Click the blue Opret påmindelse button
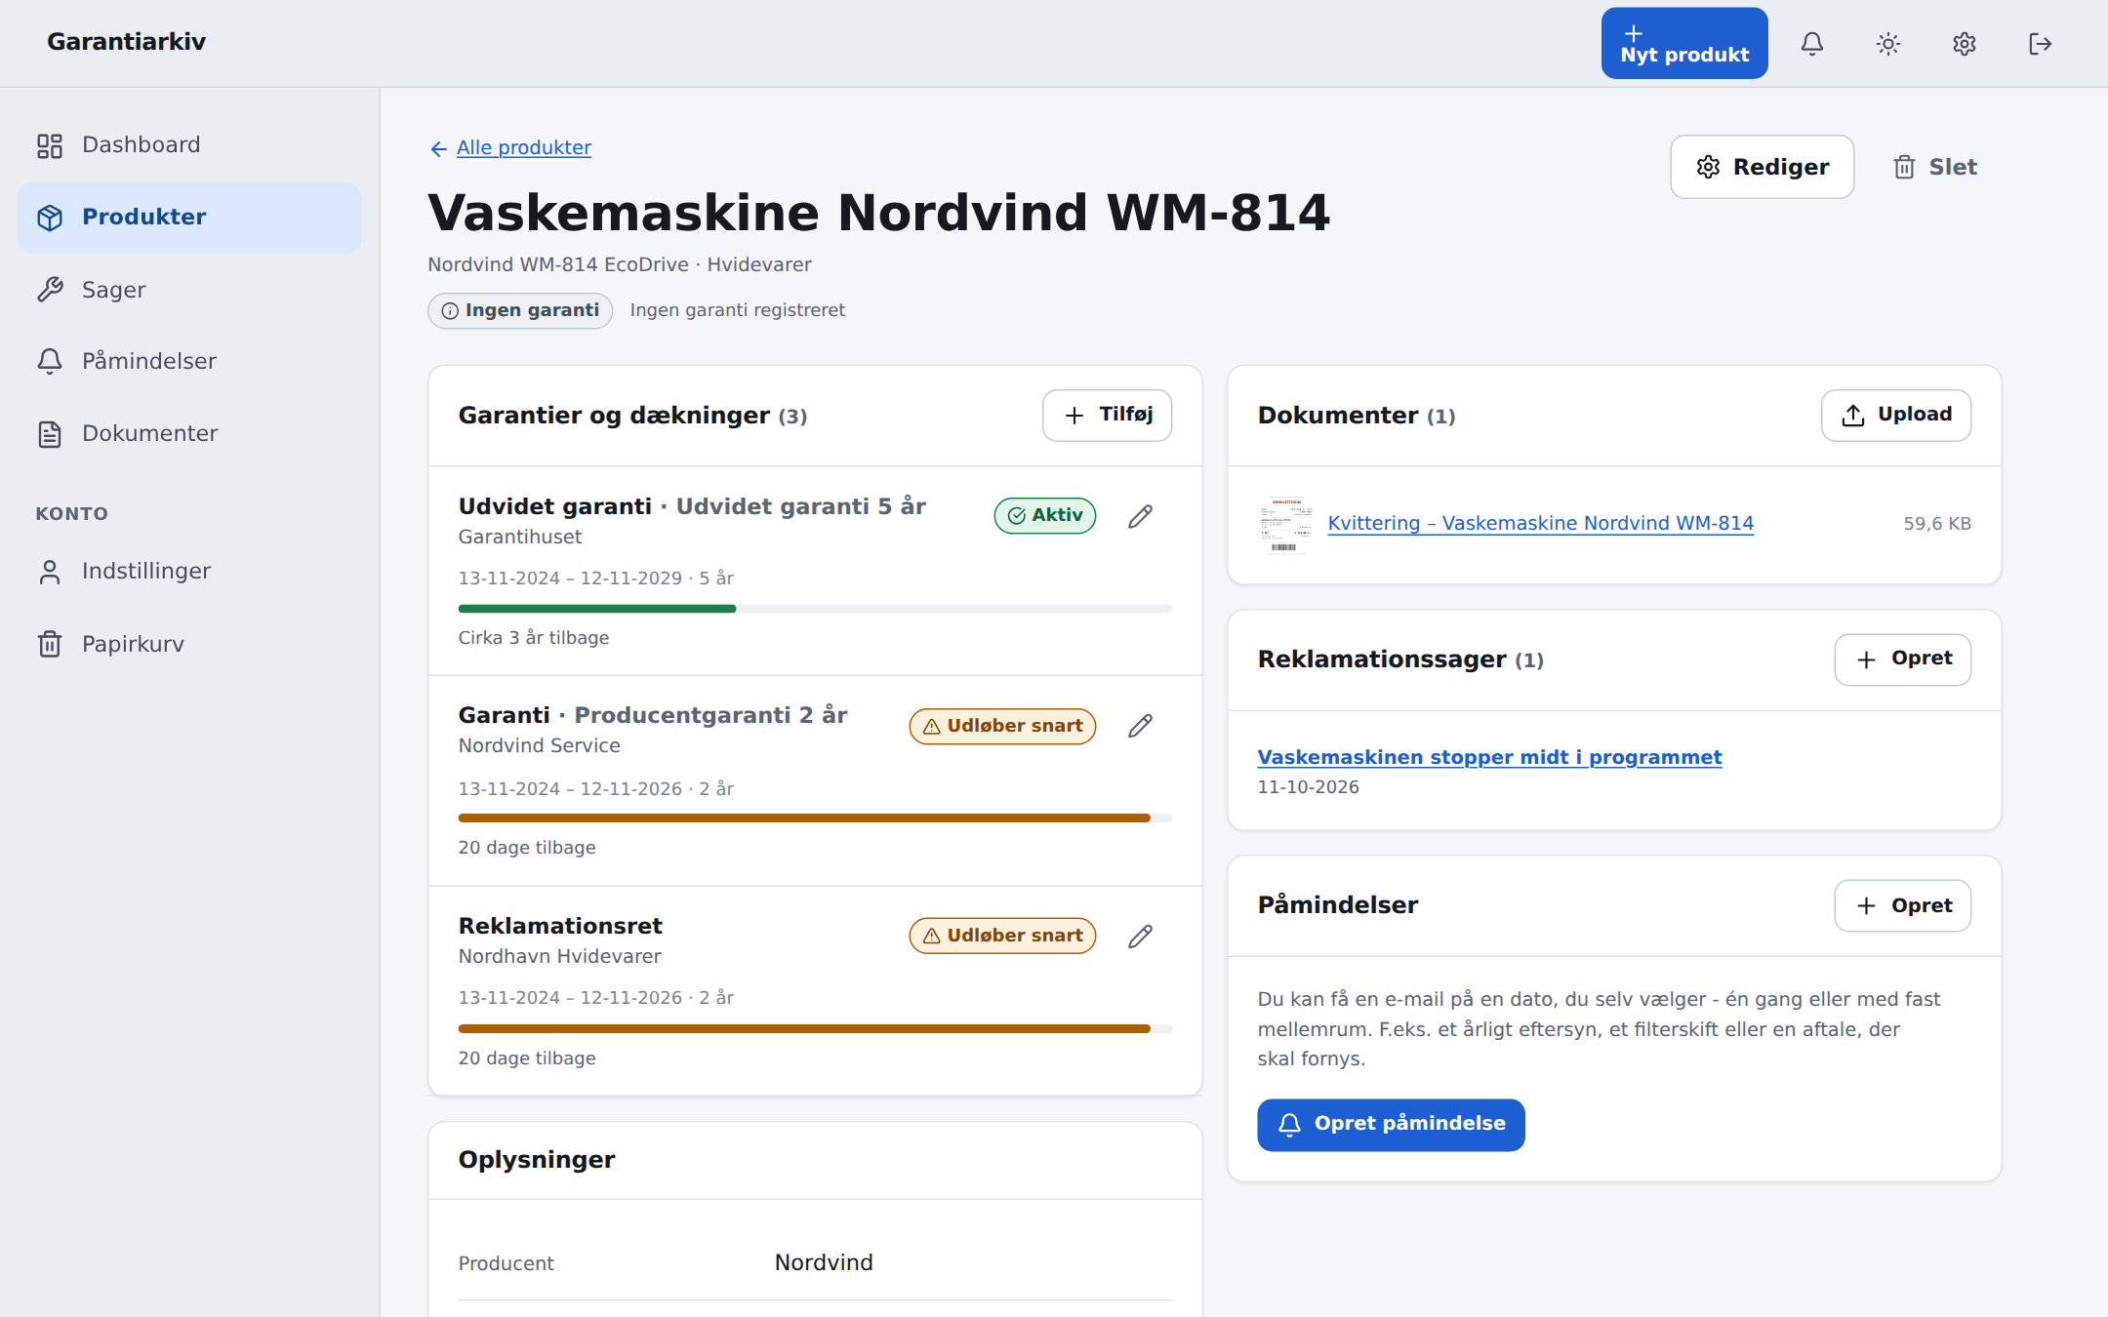 1391,1125
